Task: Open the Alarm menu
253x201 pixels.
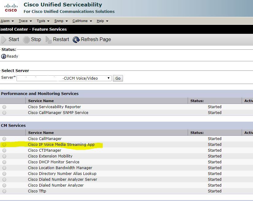Action: 5,21
